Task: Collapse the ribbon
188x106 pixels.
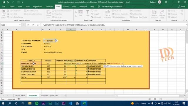Action: [x=187, y=21]
